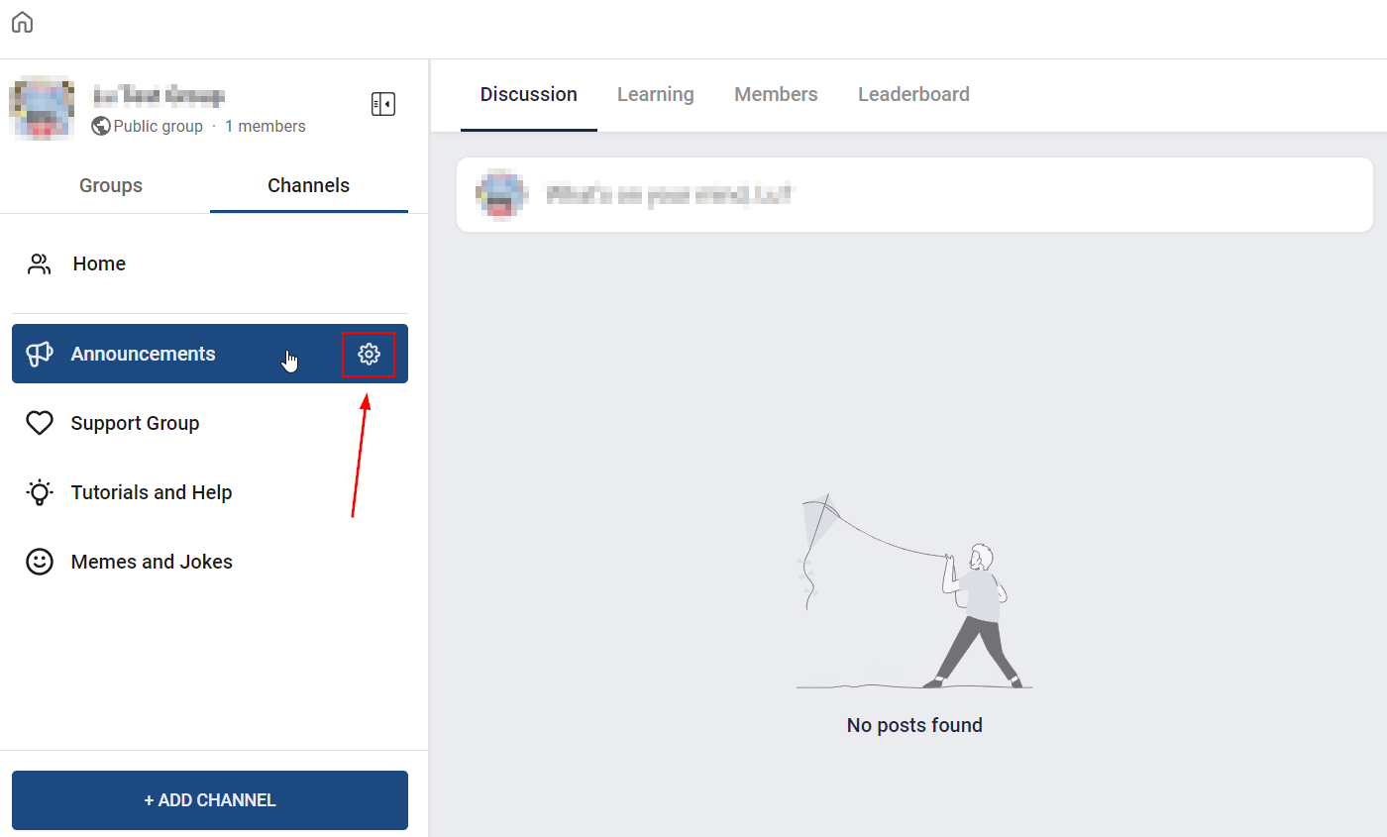1387x837 pixels.
Task: Select the Channels tab
Action: pos(308,185)
